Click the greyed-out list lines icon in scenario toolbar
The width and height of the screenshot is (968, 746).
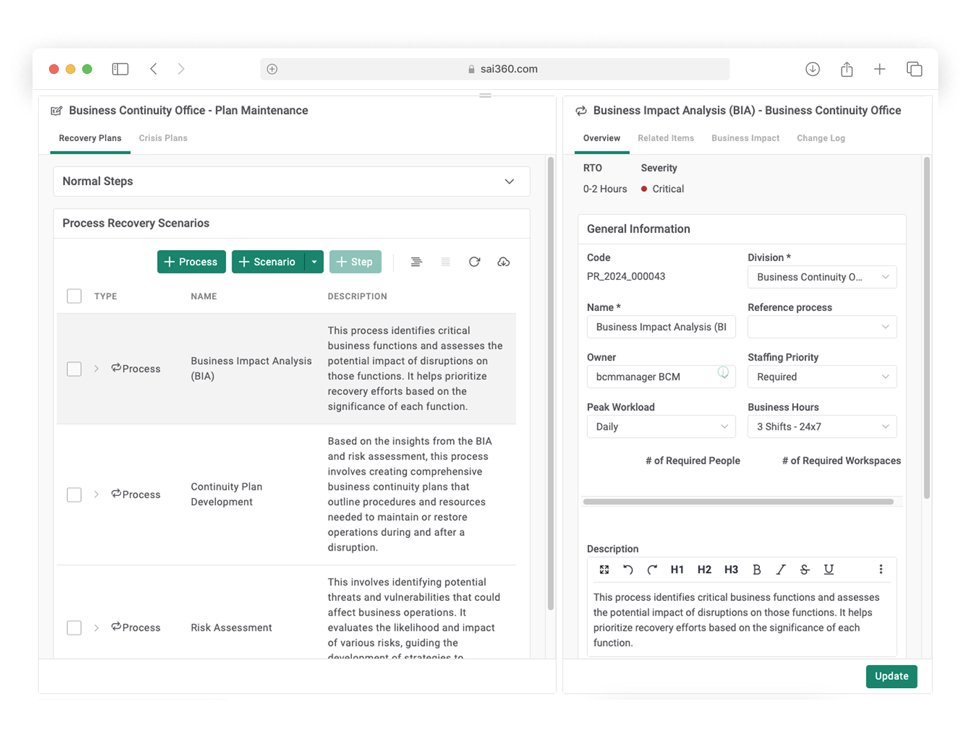pyautogui.click(x=446, y=262)
